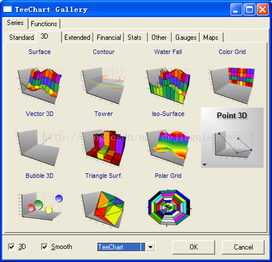The height and width of the screenshot is (262, 272).
Task: Click the Iso-Surface label text
Action: pos(168,114)
